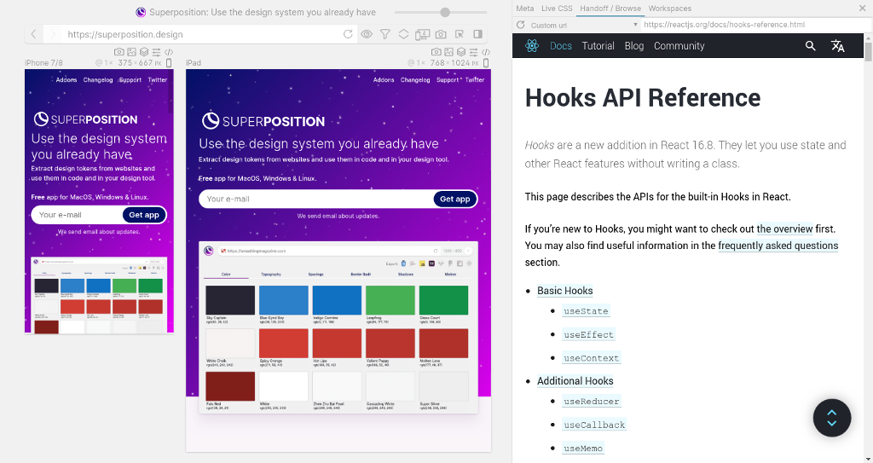
Task: Open Docs in the React navigation
Action: point(561,46)
